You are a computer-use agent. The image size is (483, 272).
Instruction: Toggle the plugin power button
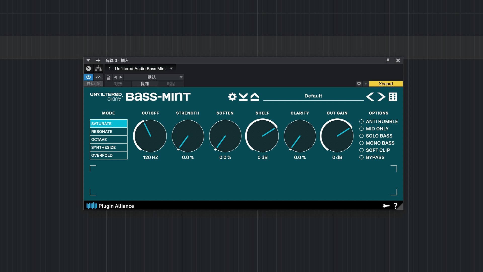point(88,77)
